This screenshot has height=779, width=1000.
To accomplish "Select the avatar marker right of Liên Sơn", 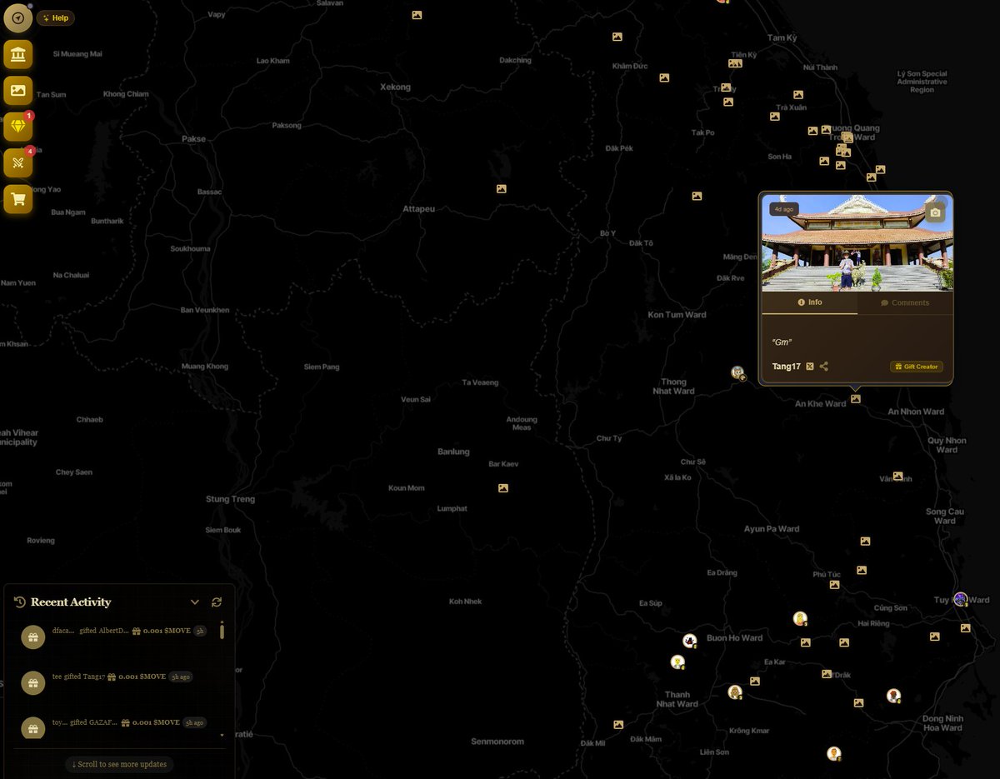I will tap(833, 753).
